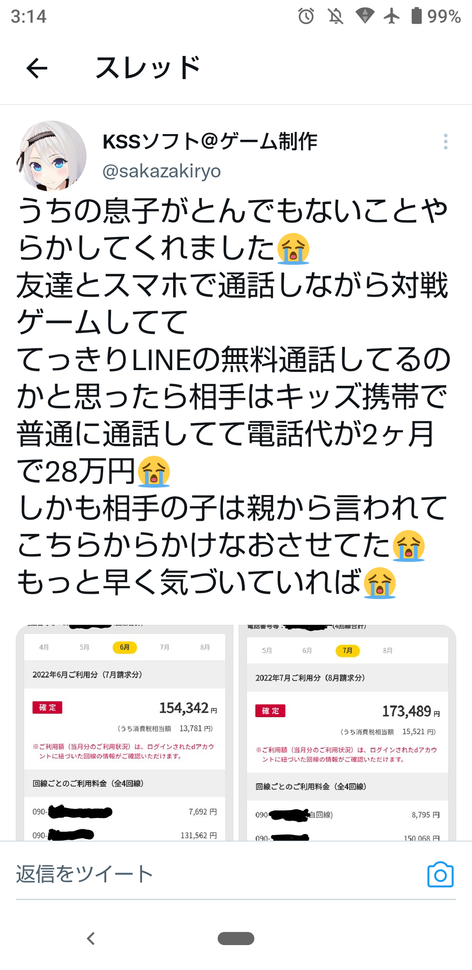Tap the スレッド header title
This screenshot has width=472, height=970.
pyautogui.click(x=148, y=68)
